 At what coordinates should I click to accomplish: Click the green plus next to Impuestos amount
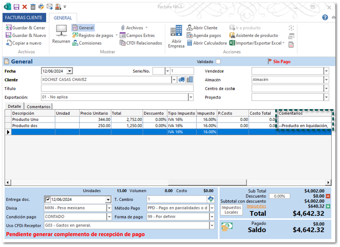click(x=328, y=207)
